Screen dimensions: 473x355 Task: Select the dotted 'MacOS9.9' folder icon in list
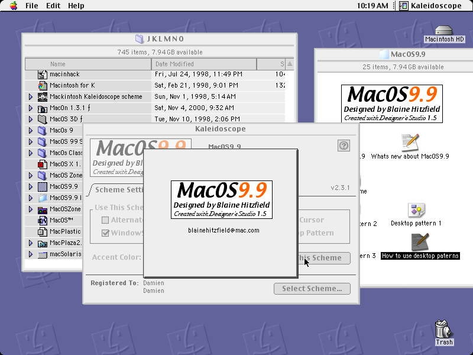(x=43, y=186)
